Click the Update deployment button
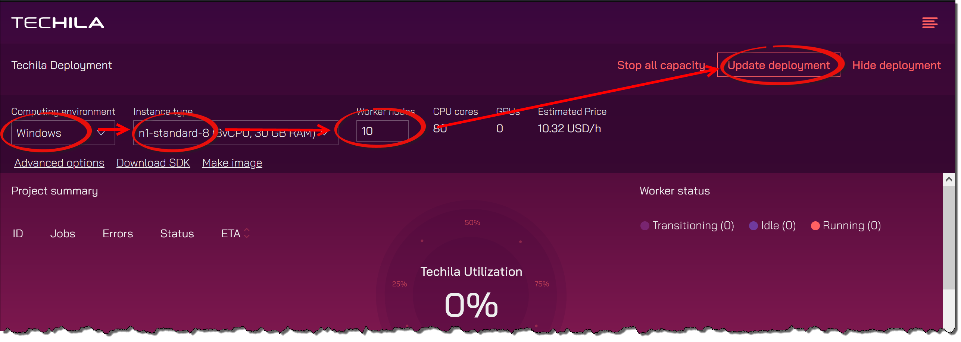This screenshot has height=342, width=961. tap(779, 66)
